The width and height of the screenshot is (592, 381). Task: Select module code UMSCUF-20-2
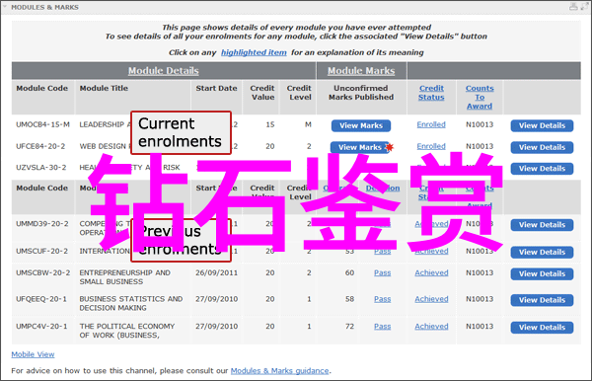click(41, 251)
